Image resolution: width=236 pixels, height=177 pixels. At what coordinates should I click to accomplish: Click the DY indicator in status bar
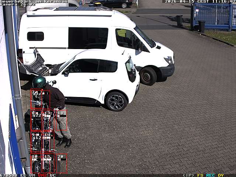pyautogui.click(x=221, y=175)
